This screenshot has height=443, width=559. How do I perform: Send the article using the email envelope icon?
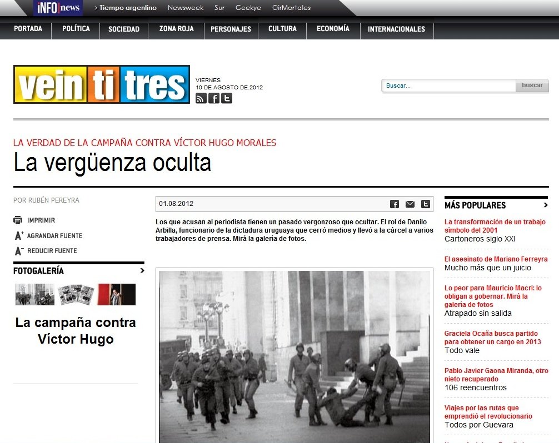point(410,204)
